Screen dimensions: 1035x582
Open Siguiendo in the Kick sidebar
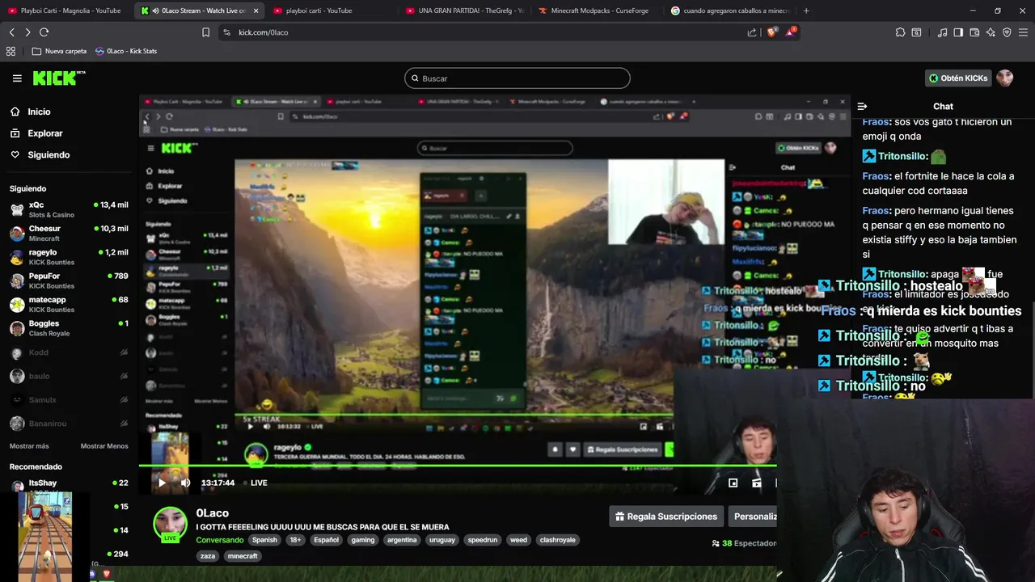coord(49,154)
